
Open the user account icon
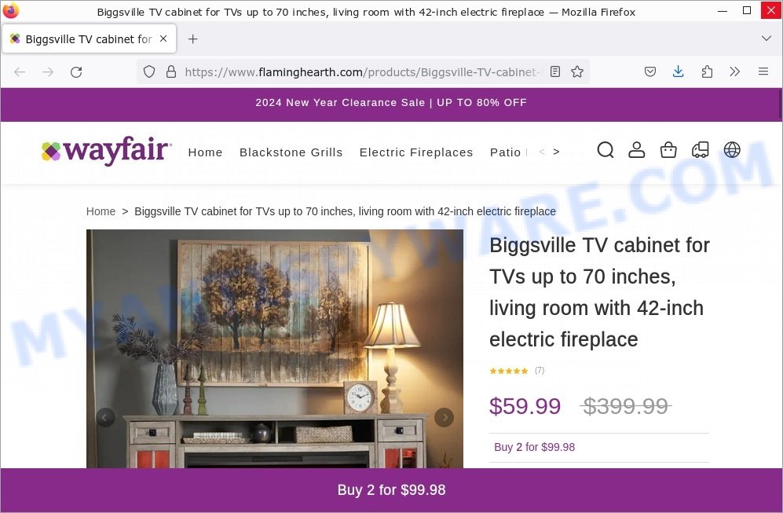[636, 150]
